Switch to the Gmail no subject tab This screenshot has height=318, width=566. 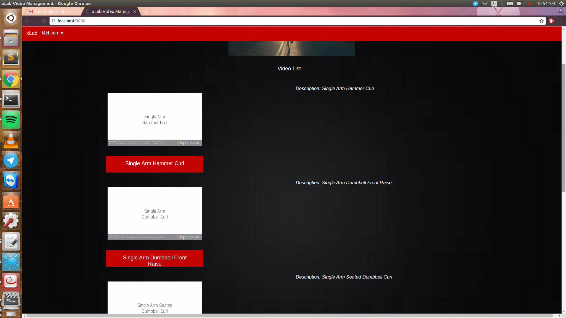[x=53, y=11]
